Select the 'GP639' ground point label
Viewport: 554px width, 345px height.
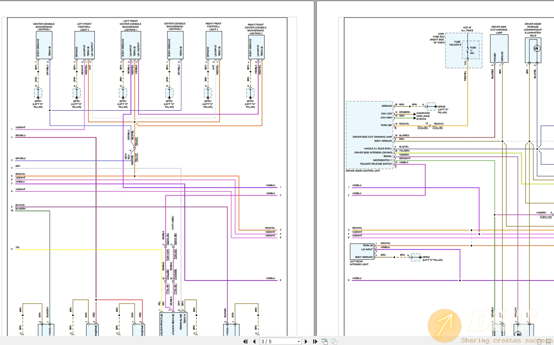point(441,107)
